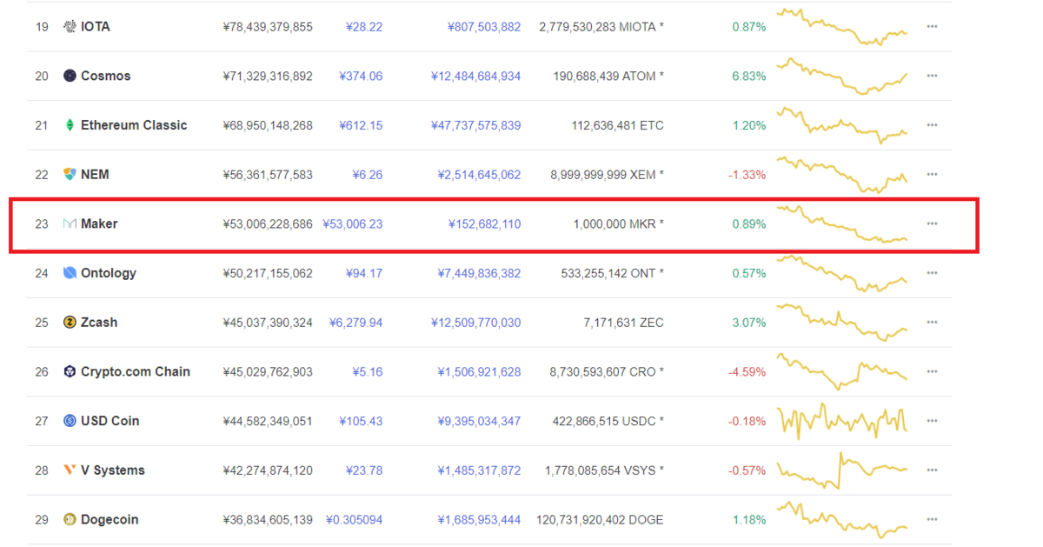The height and width of the screenshot is (547, 1043).
Task: Click the IOTA coin logo icon
Action: (x=70, y=27)
